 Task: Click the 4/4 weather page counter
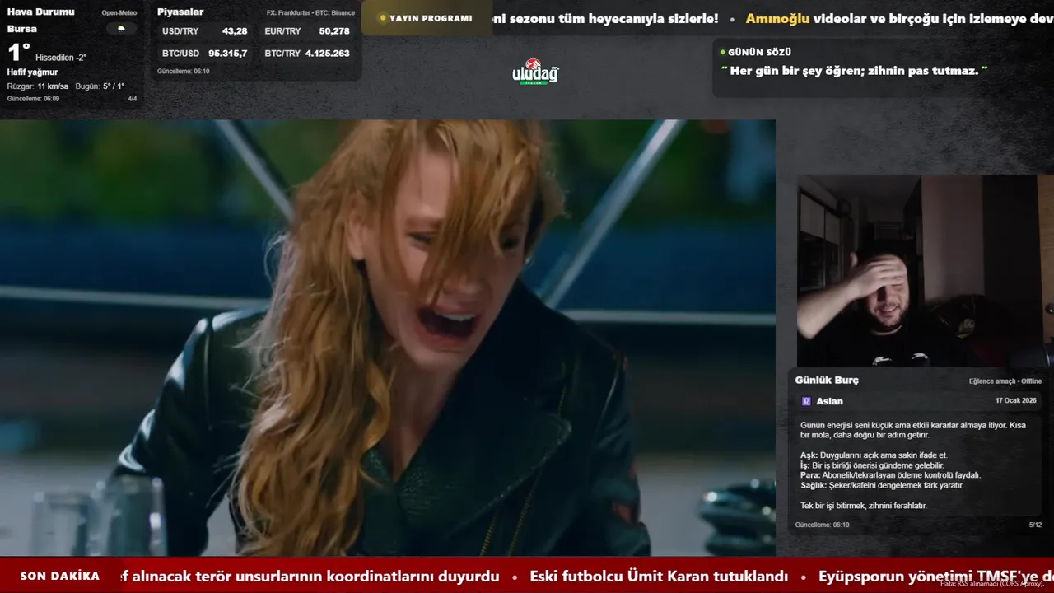tap(132, 99)
